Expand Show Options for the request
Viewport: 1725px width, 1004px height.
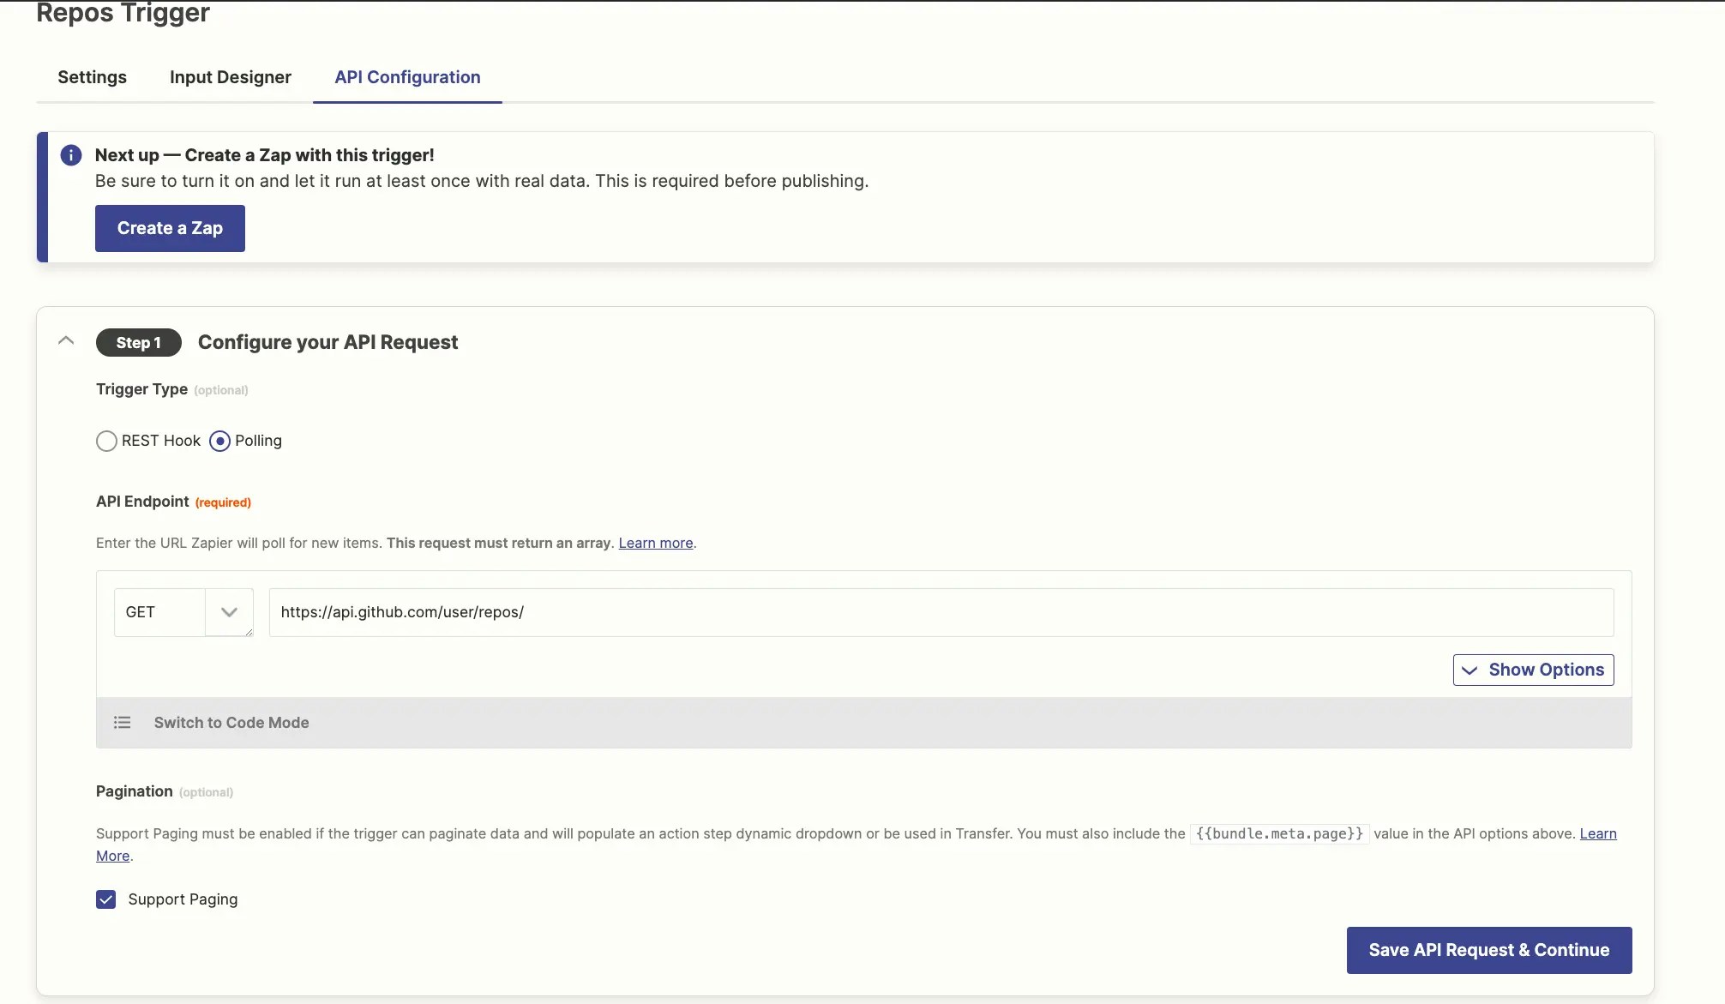click(x=1533, y=670)
